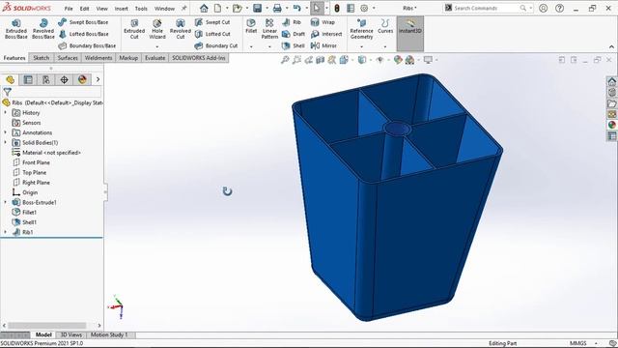Expand the Annotations tree node
The height and width of the screenshot is (348, 618).
click(6, 132)
